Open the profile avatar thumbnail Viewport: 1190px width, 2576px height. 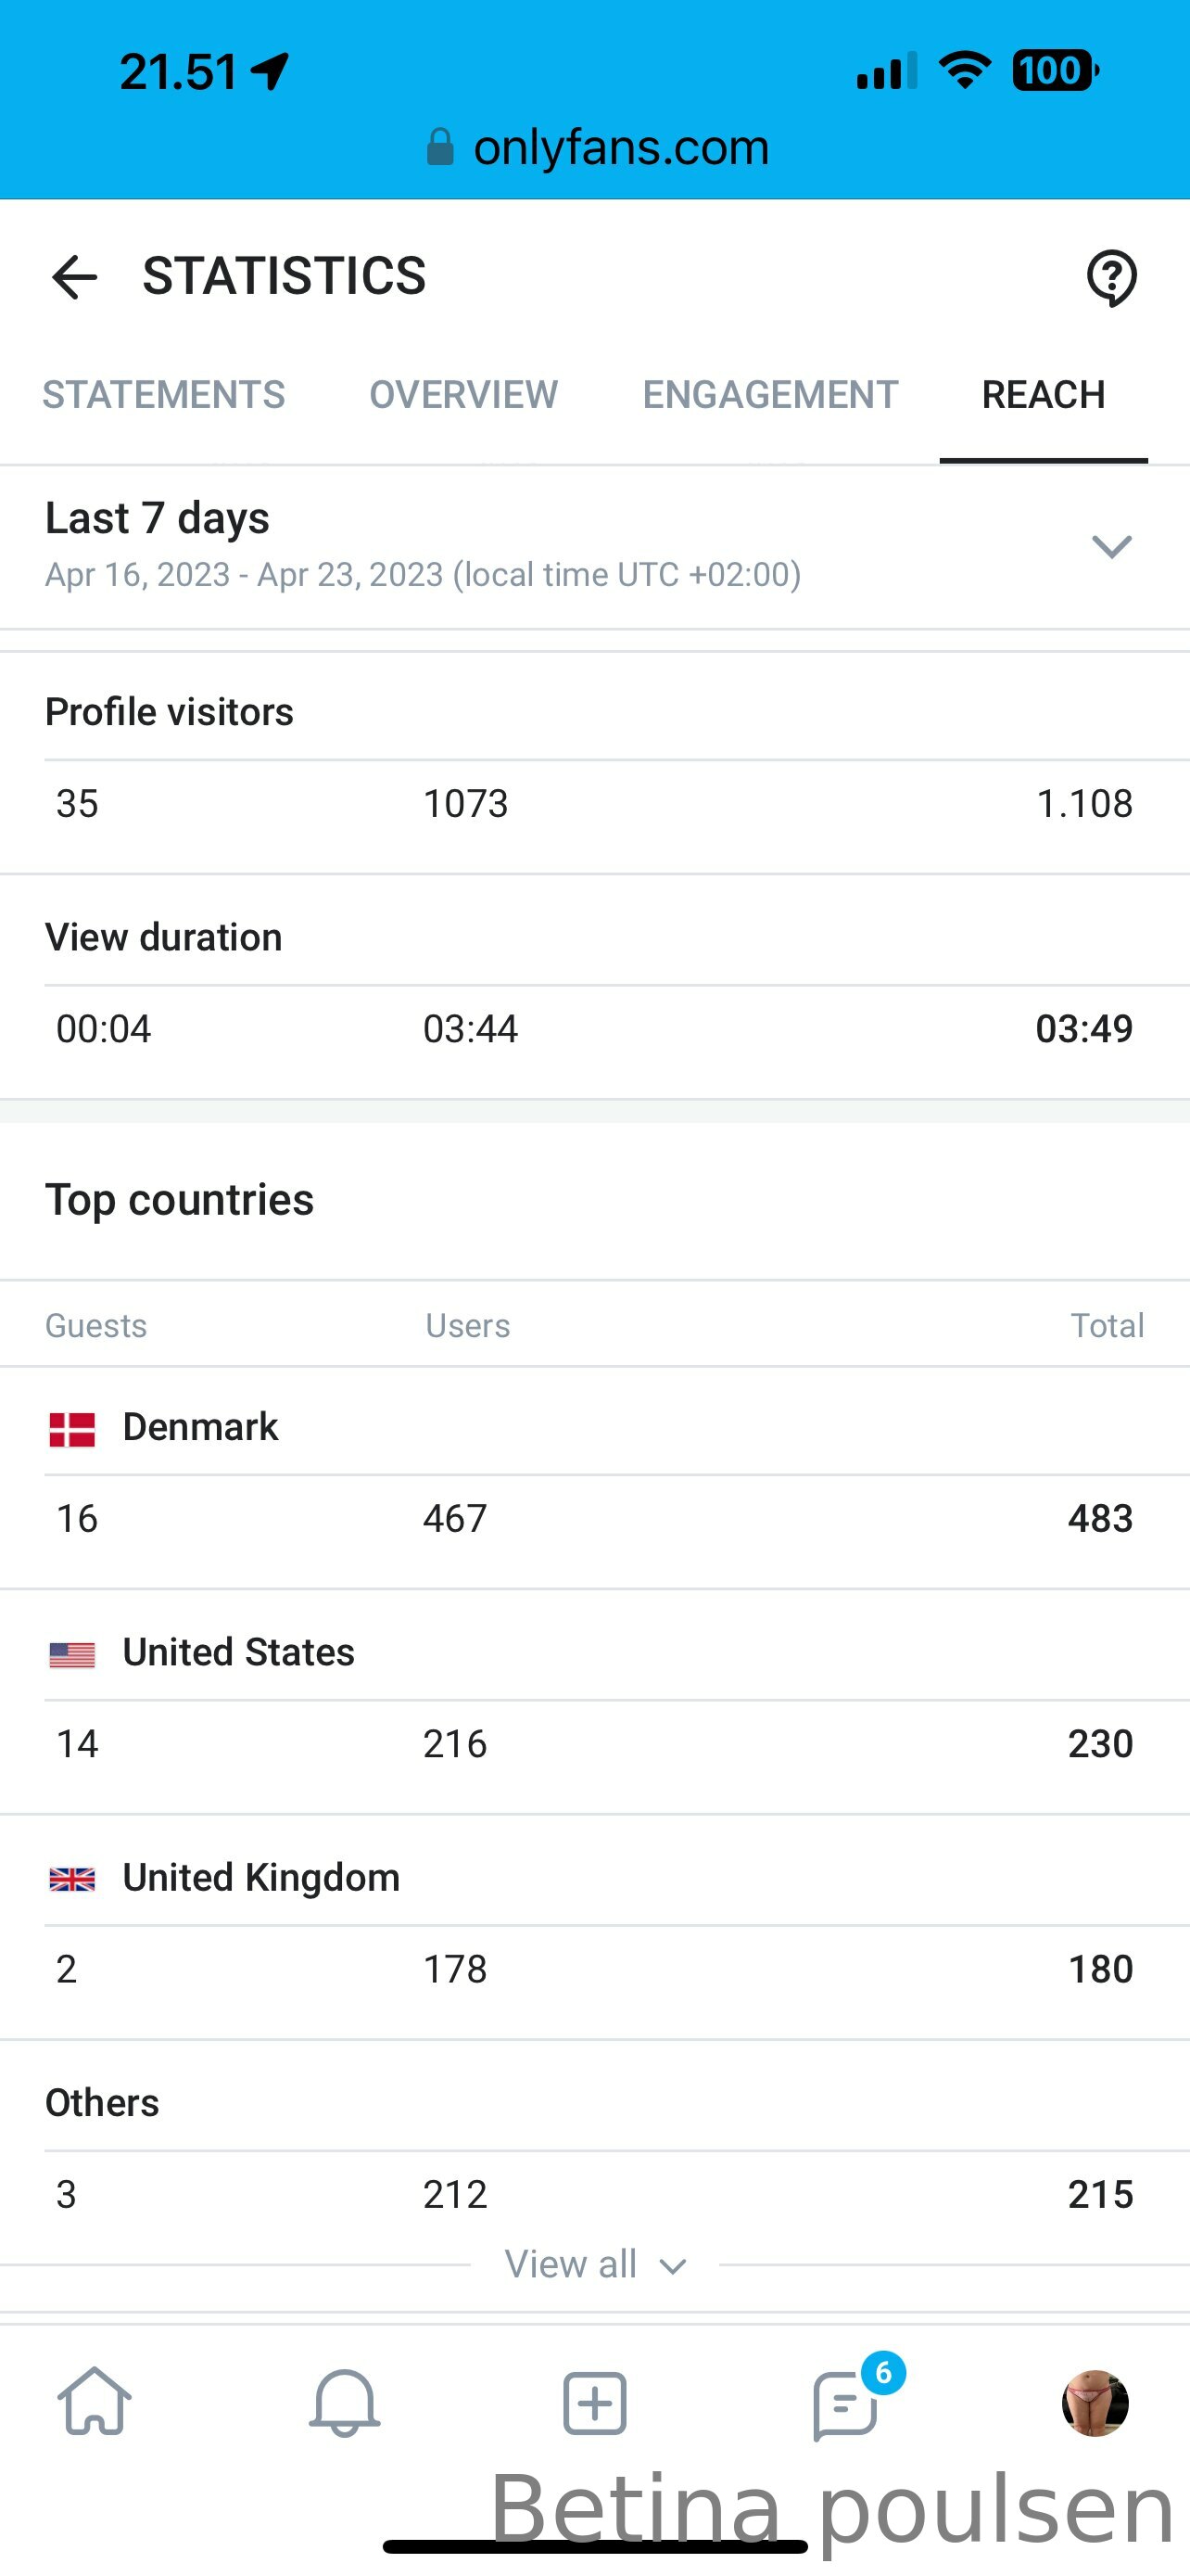coord(1095,2402)
